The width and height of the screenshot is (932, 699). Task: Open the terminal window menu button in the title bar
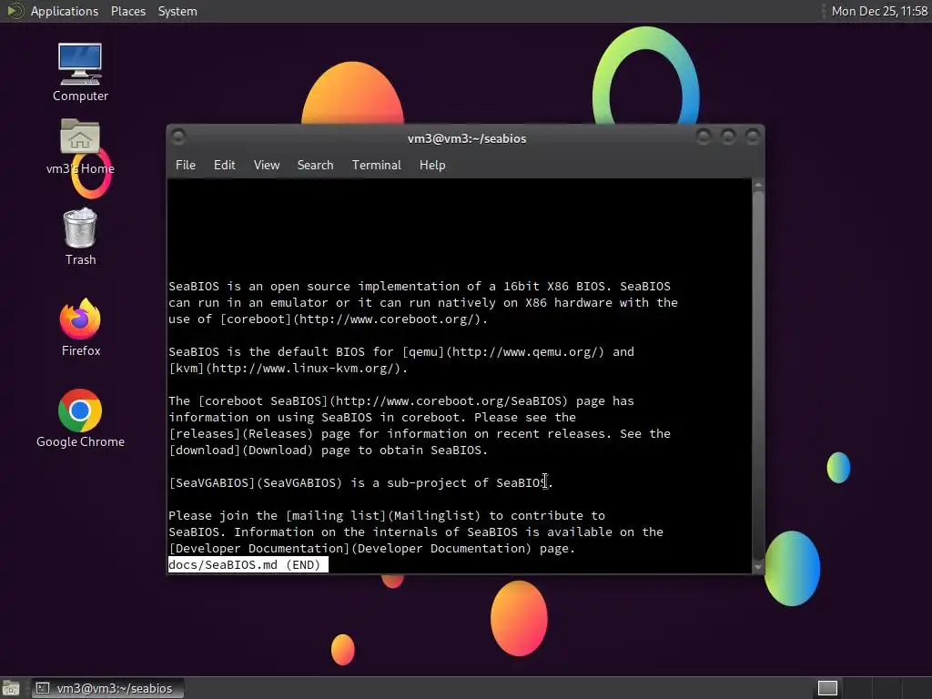178,137
